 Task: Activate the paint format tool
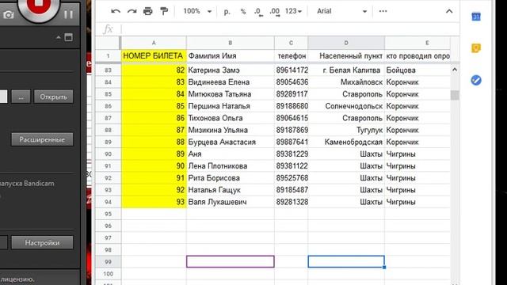[164, 11]
